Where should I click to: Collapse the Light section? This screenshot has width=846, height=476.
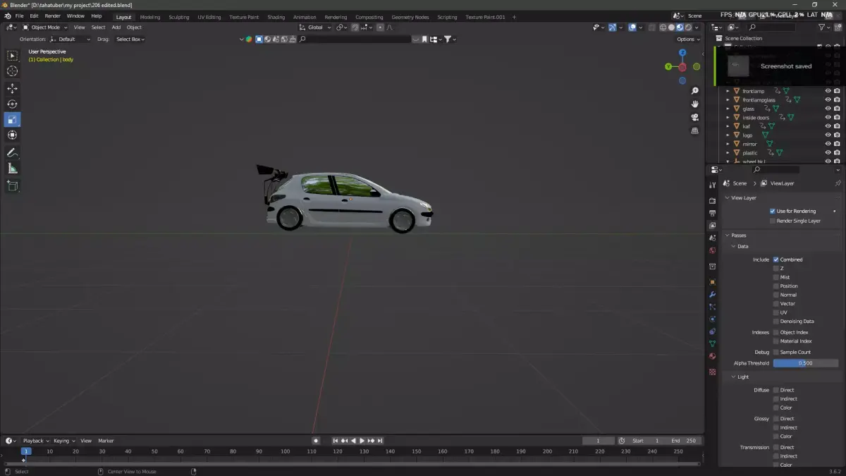pyautogui.click(x=733, y=377)
